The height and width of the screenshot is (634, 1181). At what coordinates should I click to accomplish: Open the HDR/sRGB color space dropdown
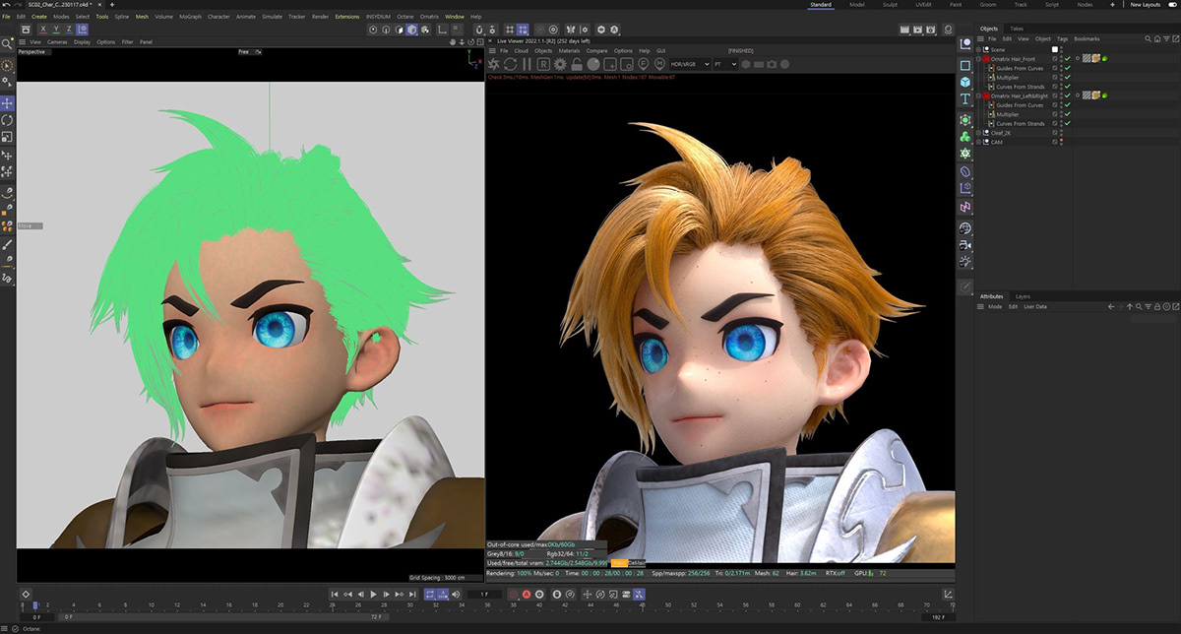click(689, 64)
